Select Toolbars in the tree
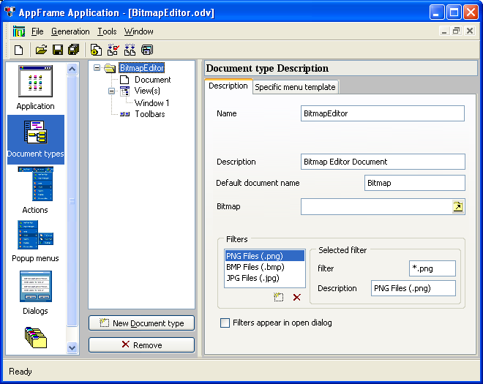 (150, 114)
